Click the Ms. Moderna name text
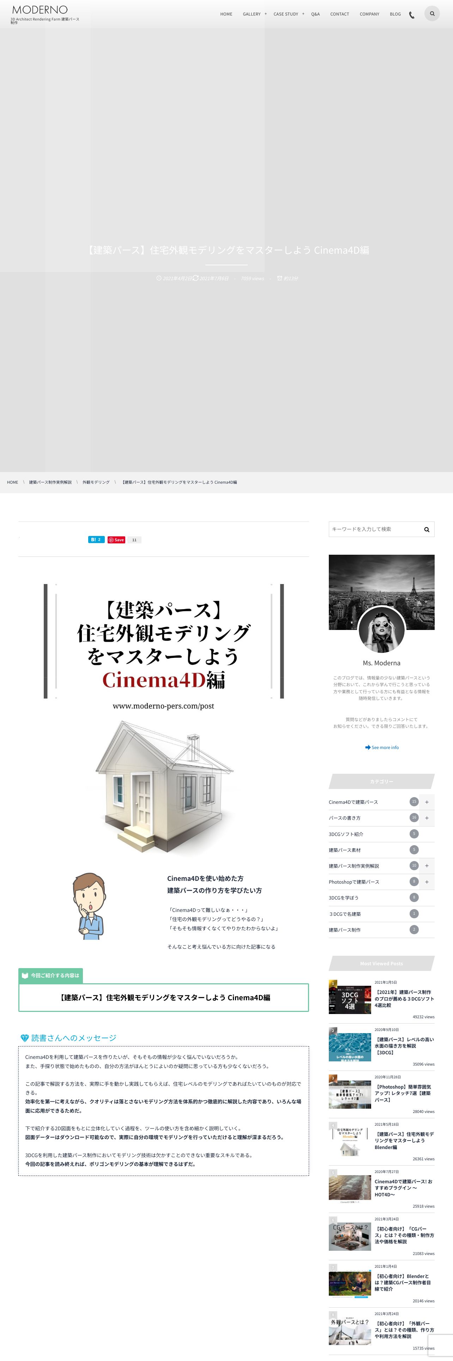 [381, 663]
